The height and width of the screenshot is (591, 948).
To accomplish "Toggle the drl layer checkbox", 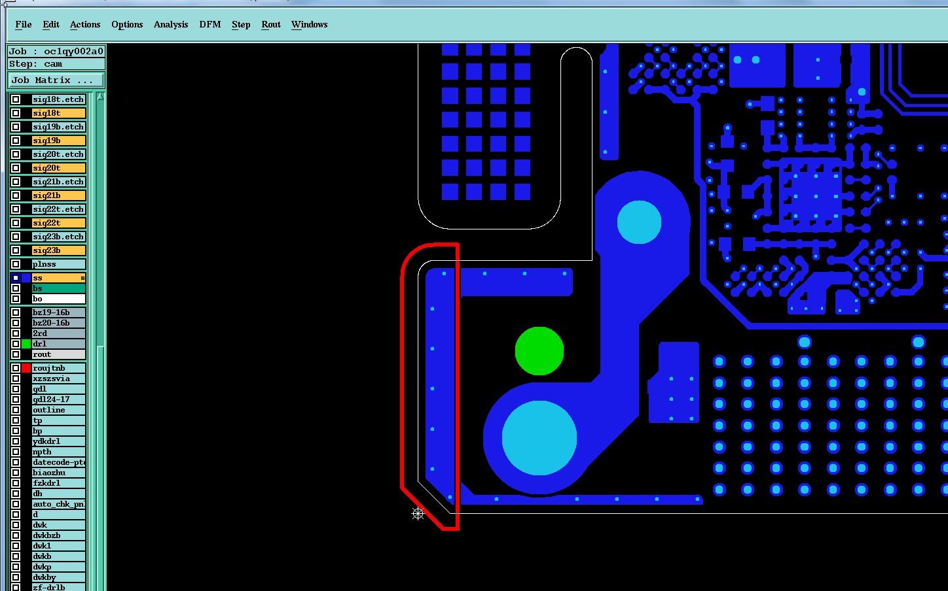I will (x=16, y=344).
